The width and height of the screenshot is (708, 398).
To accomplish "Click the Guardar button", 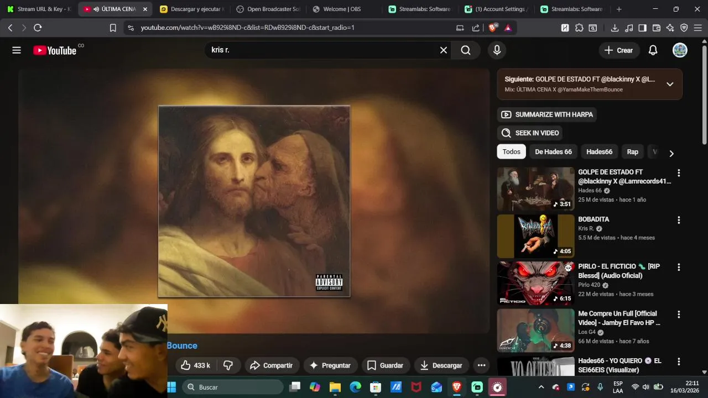I will [386, 365].
